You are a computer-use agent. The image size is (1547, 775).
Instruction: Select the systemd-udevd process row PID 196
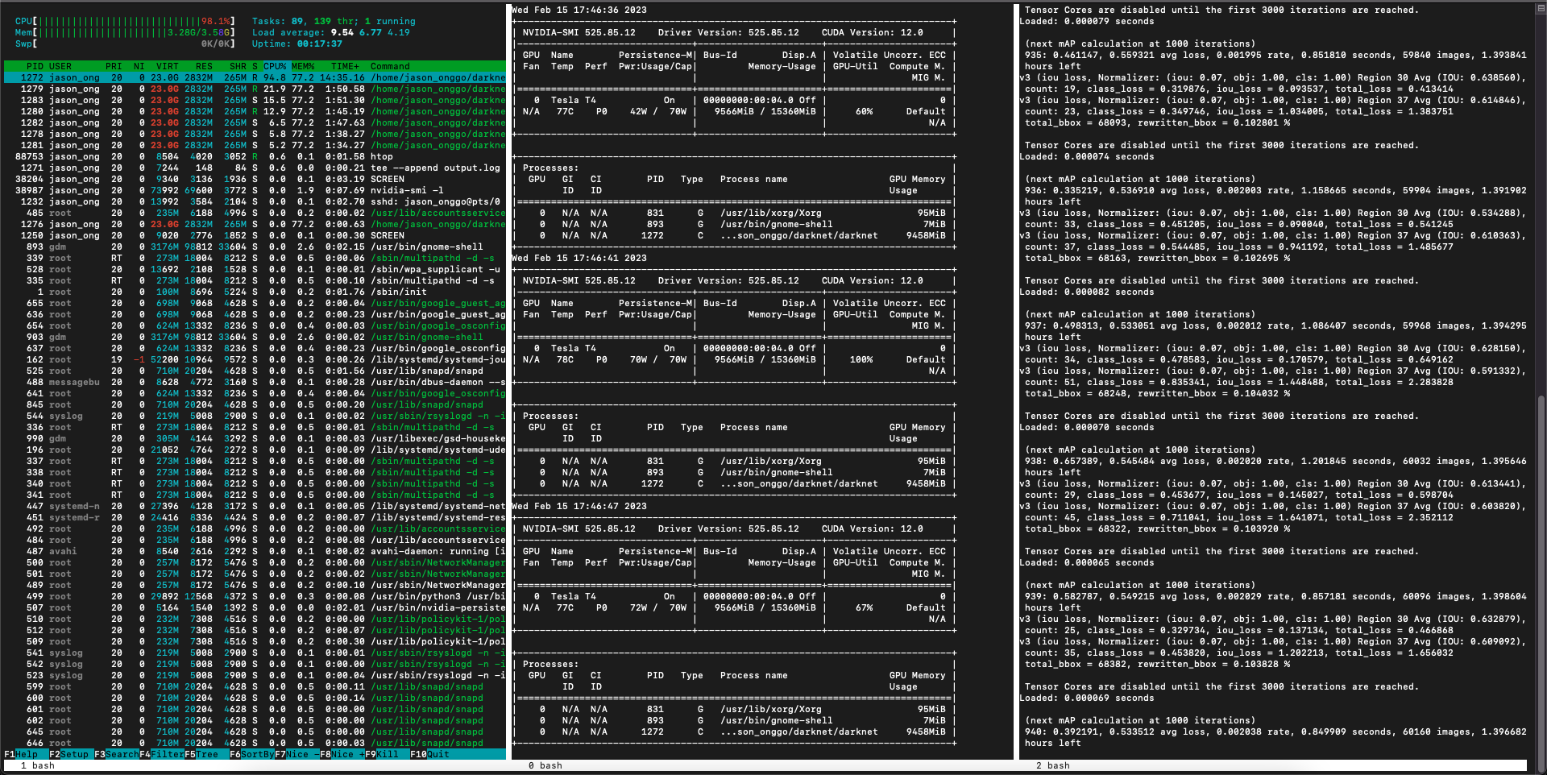tap(255, 450)
